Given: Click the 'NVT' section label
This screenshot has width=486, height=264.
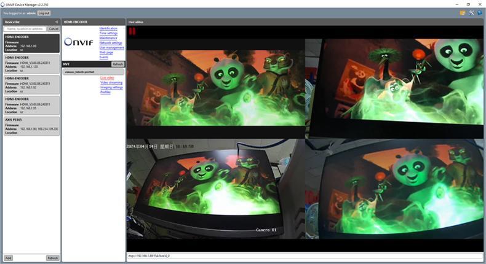Looking at the screenshot, I should pos(66,64).
